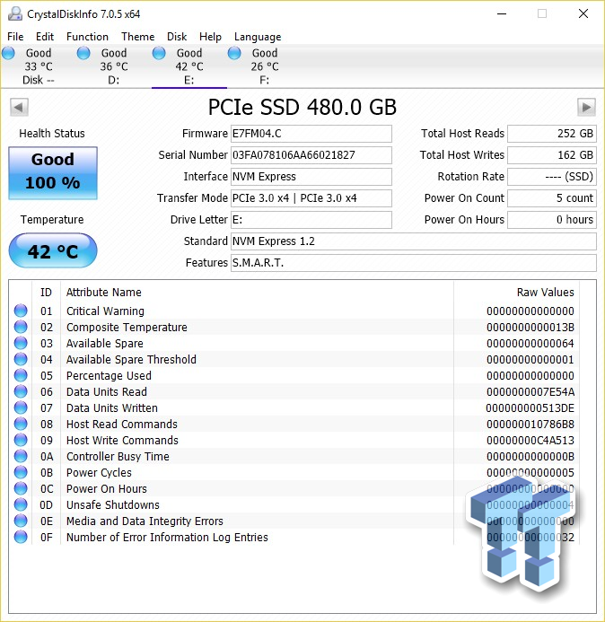Click status orb of Critical Warning row

pos(21,311)
